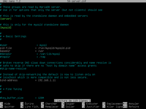Image resolution: width=146 pixels, height=109 pixels.
Task: Click the 'standalone daemon and embedded servers' comment
Action: [44, 16]
